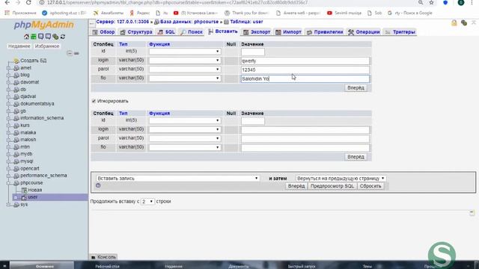The width and height of the screenshot is (479, 269).
Task: Click the Создать БД database icon
Action: [x=16, y=61]
